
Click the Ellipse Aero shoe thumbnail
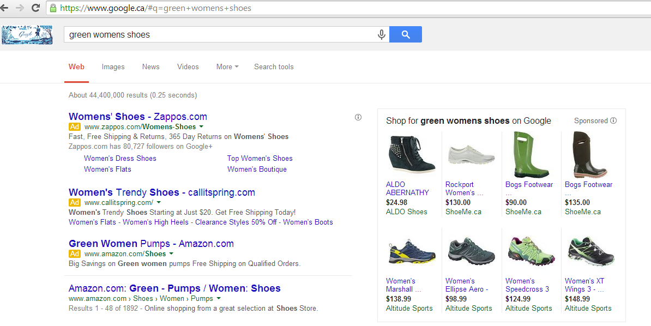pyautogui.click(x=471, y=252)
